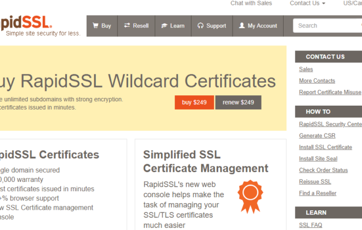Click ',000 warranty' list item
362x230 pixels.
click(21, 180)
